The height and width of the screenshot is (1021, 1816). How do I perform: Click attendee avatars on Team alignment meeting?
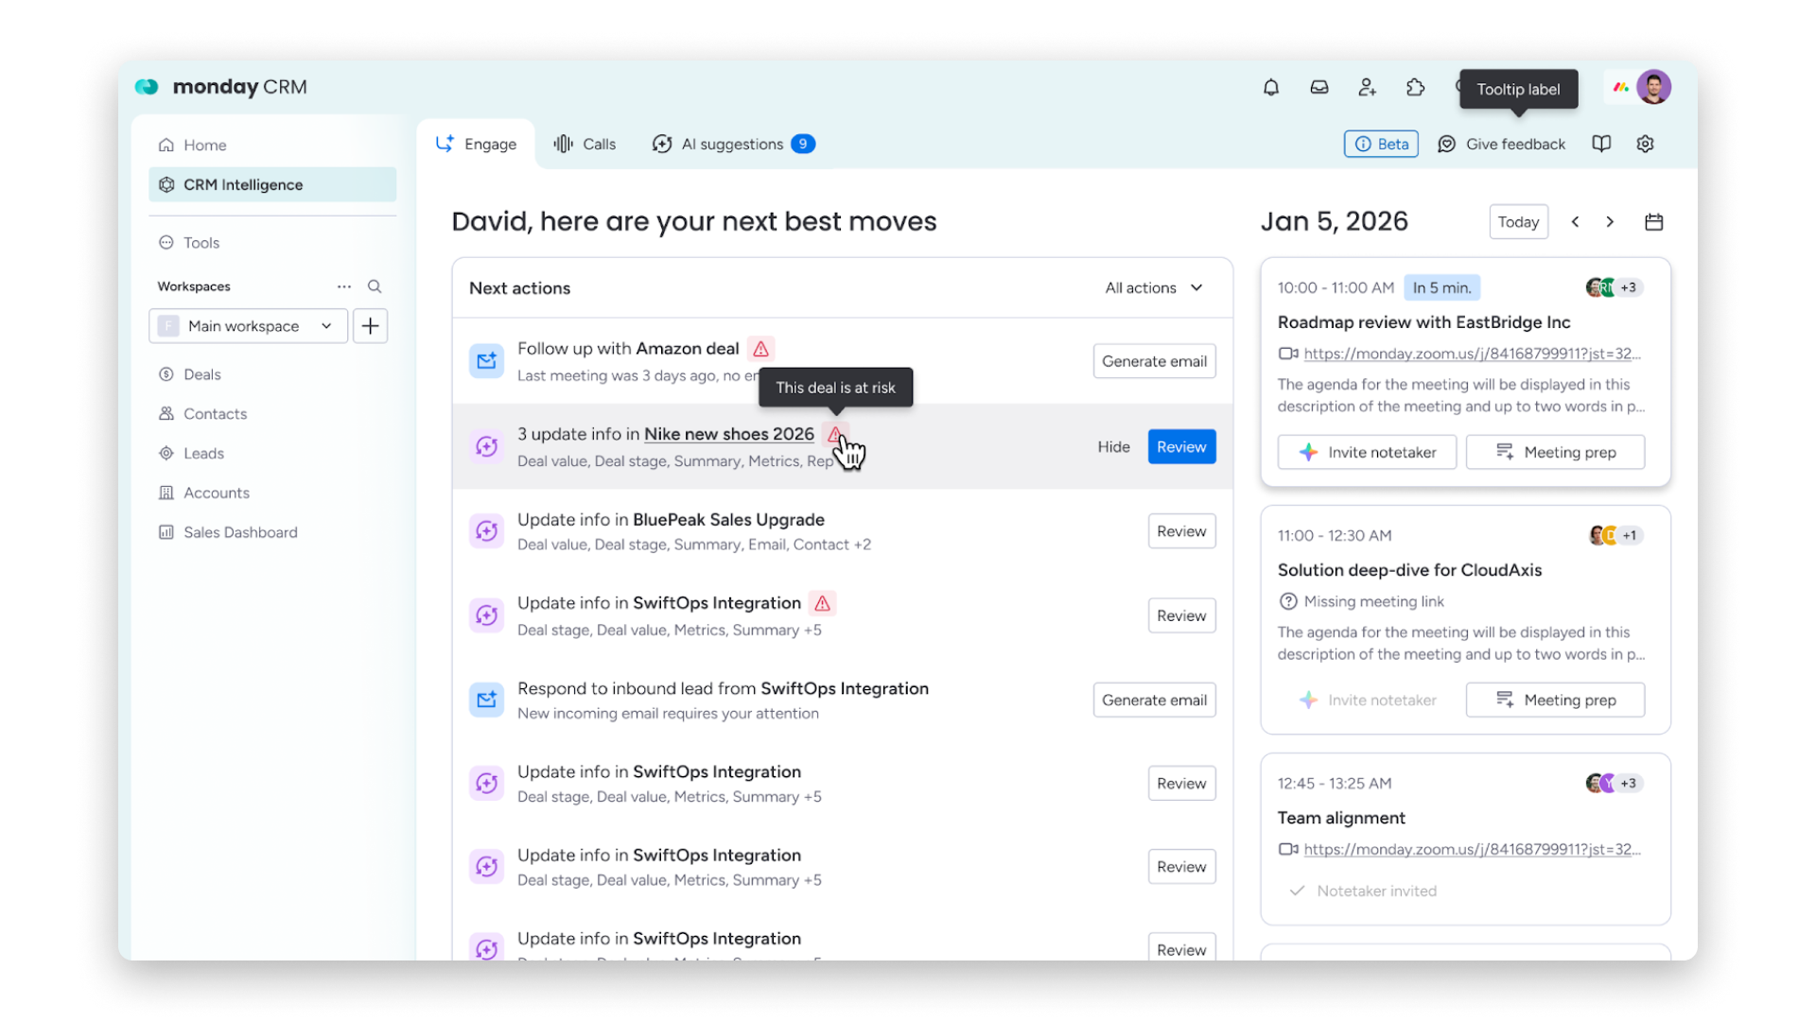pyautogui.click(x=1615, y=783)
